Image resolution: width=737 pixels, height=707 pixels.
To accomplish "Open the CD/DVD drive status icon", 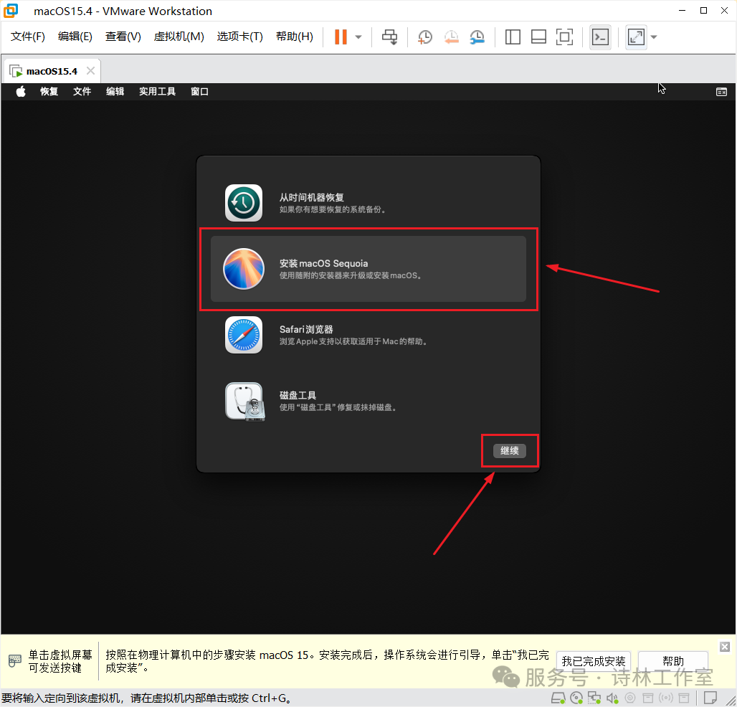I will 576,698.
